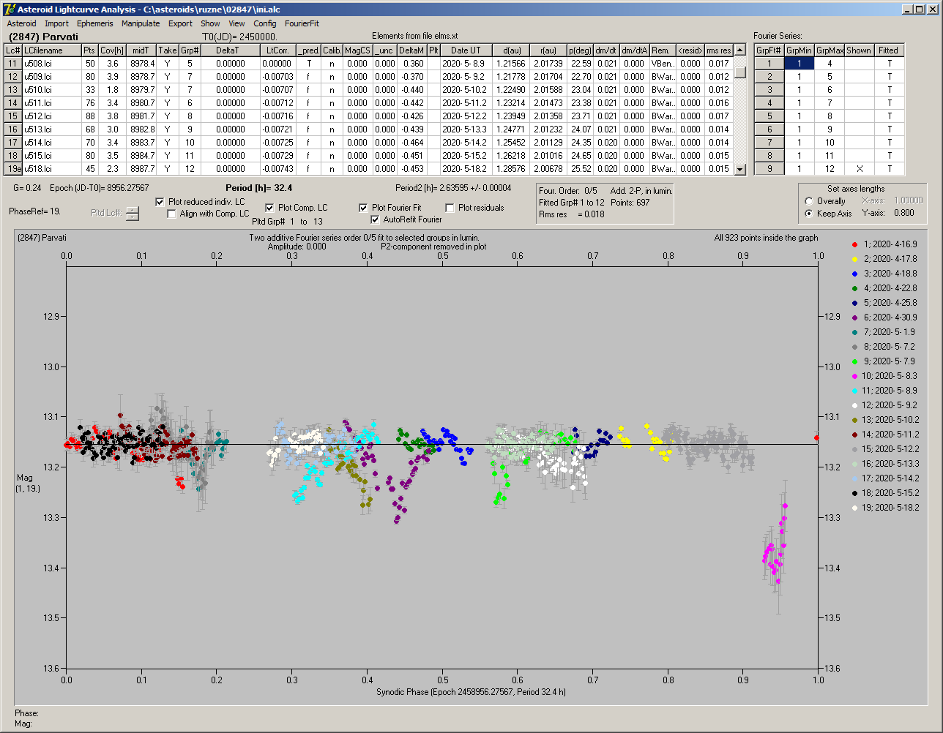Image resolution: width=943 pixels, height=733 pixels.
Task: Click legend entry 19; 2020- 5-18.2
Action: [884, 508]
